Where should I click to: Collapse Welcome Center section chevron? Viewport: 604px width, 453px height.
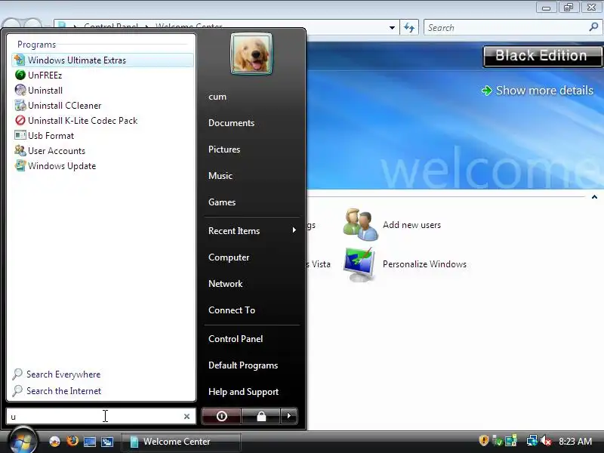(x=594, y=197)
